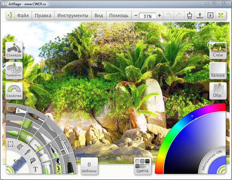The width and height of the screenshot is (232, 180).
Task: Select the transform move tool
Action: pyautogui.click(x=20, y=147)
